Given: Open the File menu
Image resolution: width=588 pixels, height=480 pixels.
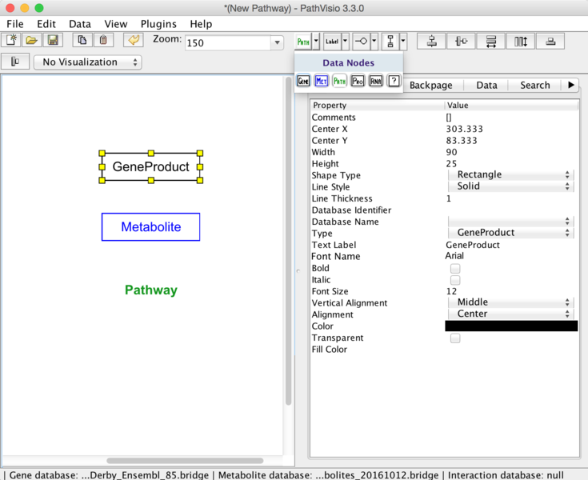Looking at the screenshot, I should pyautogui.click(x=15, y=24).
